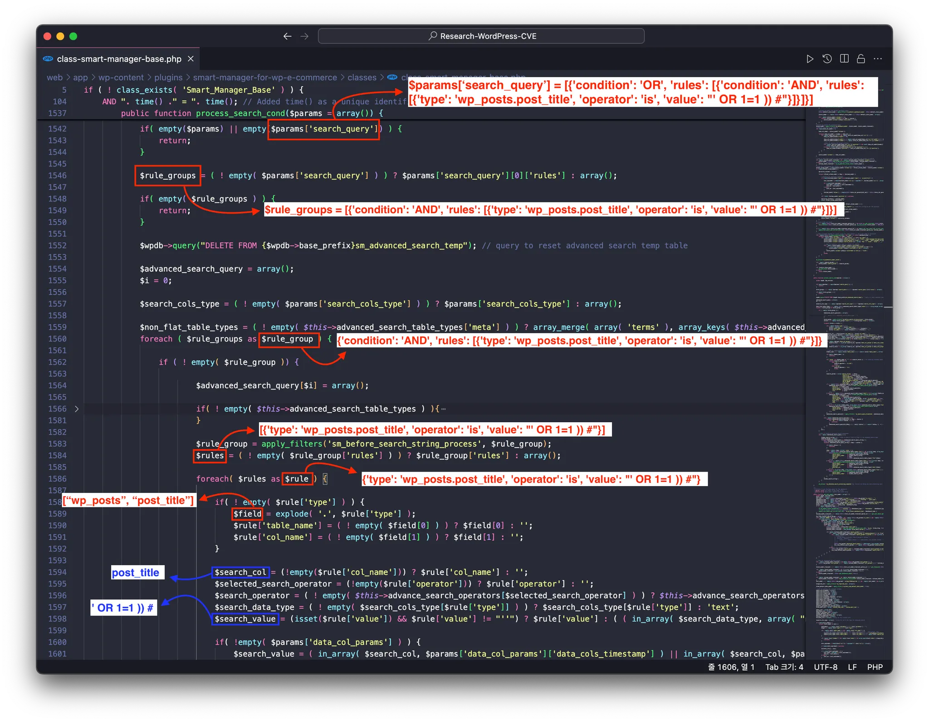Click the Run code play icon

click(x=810, y=59)
